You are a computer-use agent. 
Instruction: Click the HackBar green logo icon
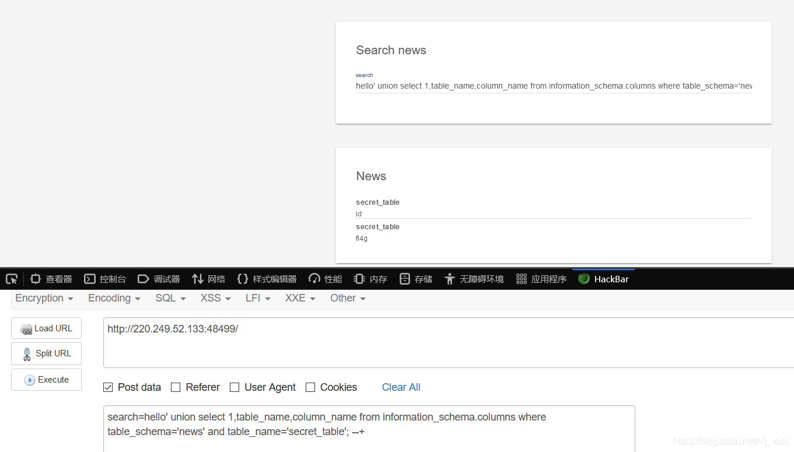click(x=584, y=279)
